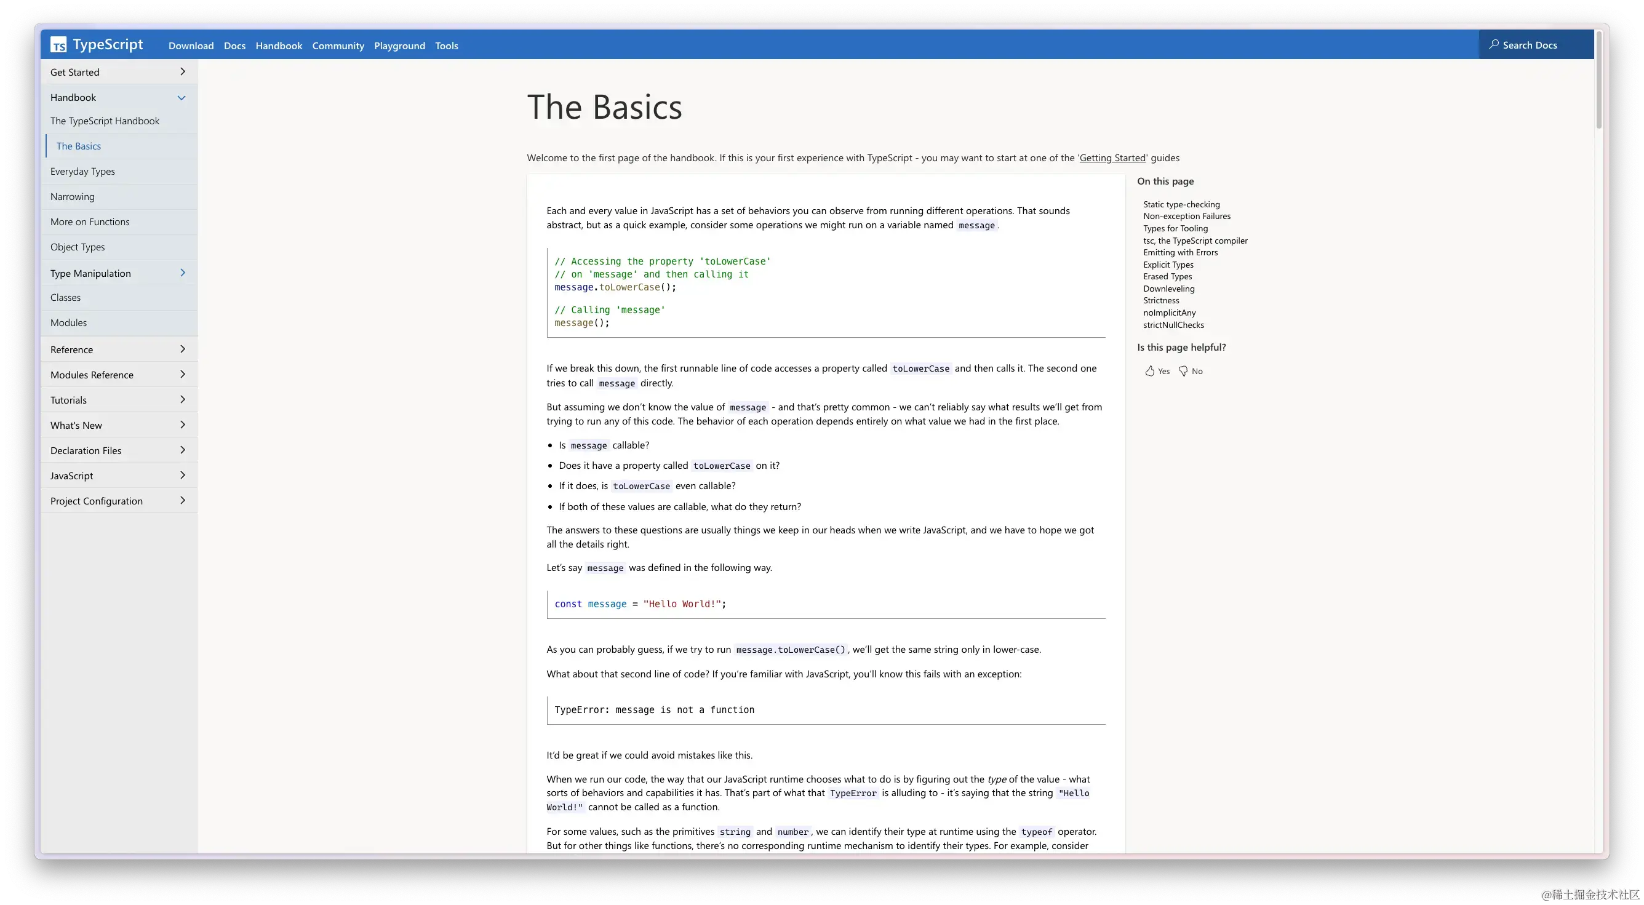Click the search magnifier icon
This screenshot has width=1644, height=905.
tap(1493, 45)
